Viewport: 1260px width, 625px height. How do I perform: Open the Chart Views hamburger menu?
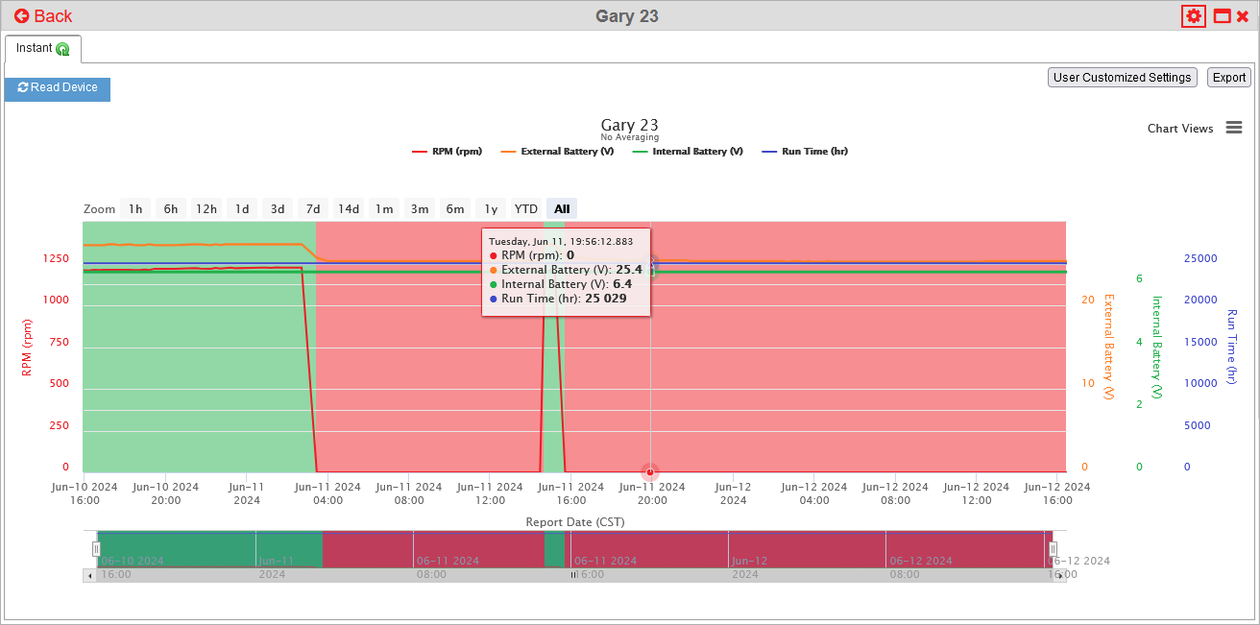(x=1234, y=128)
